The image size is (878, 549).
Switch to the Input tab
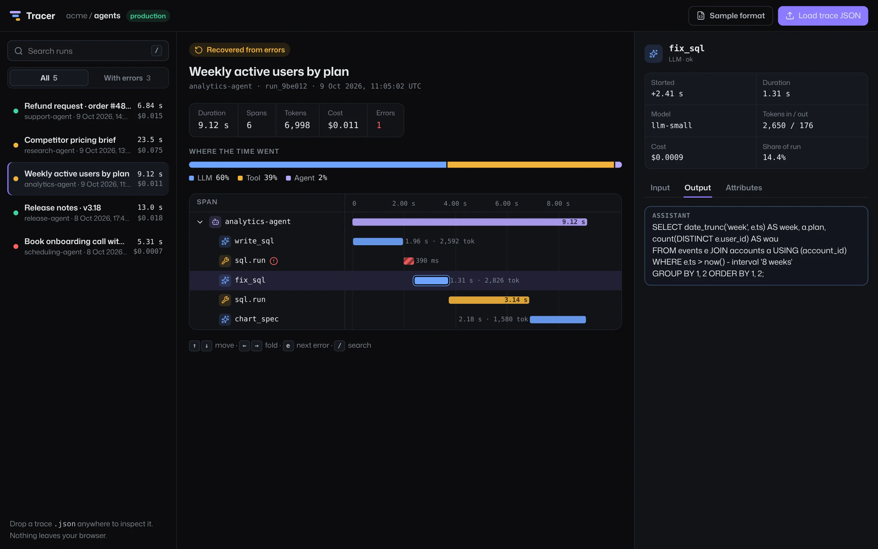(x=660, y=188)
